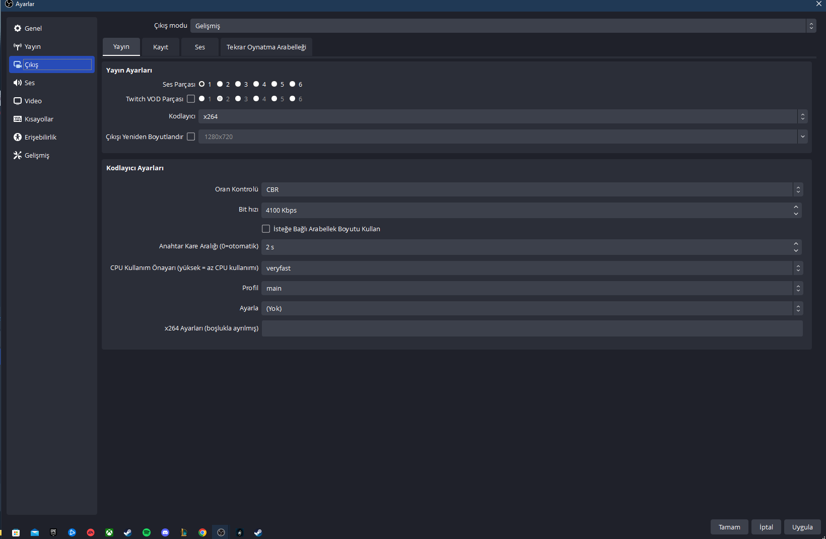826x539 pixels.
Task: Click the İptal button
Action: coord(766,527)
